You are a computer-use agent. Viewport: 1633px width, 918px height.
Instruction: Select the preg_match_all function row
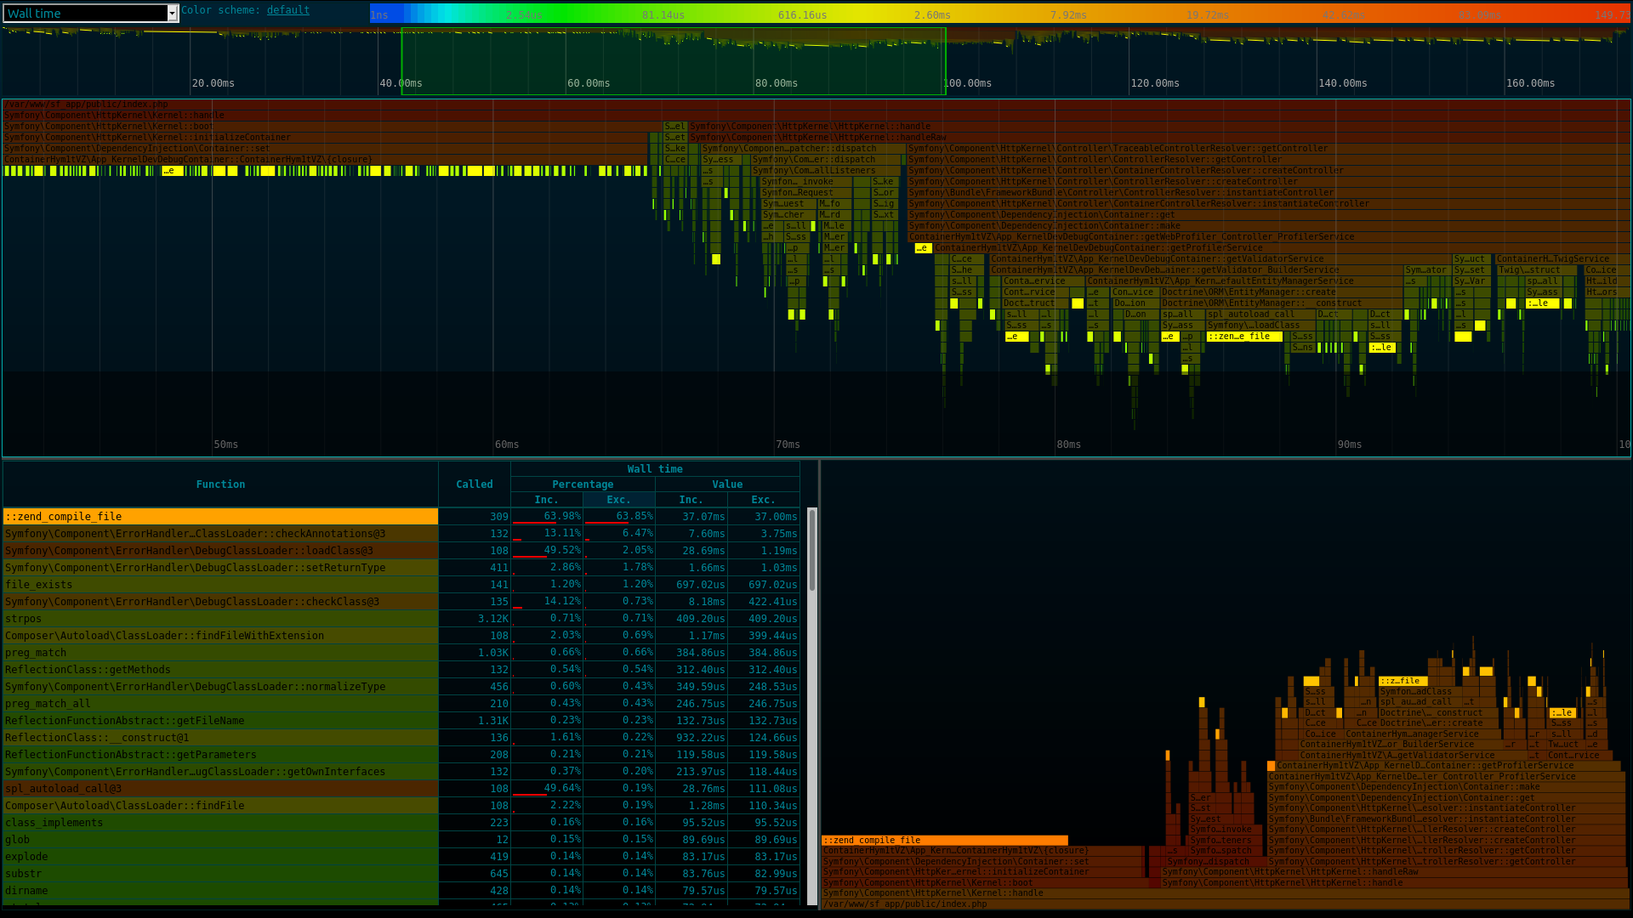[x=220, y=704]
